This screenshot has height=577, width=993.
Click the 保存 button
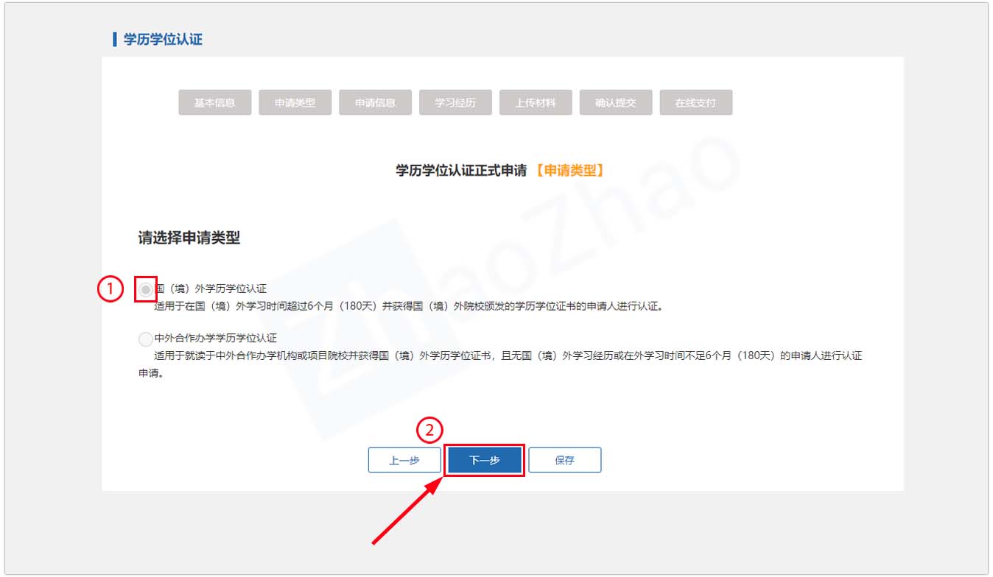[565, 460]
